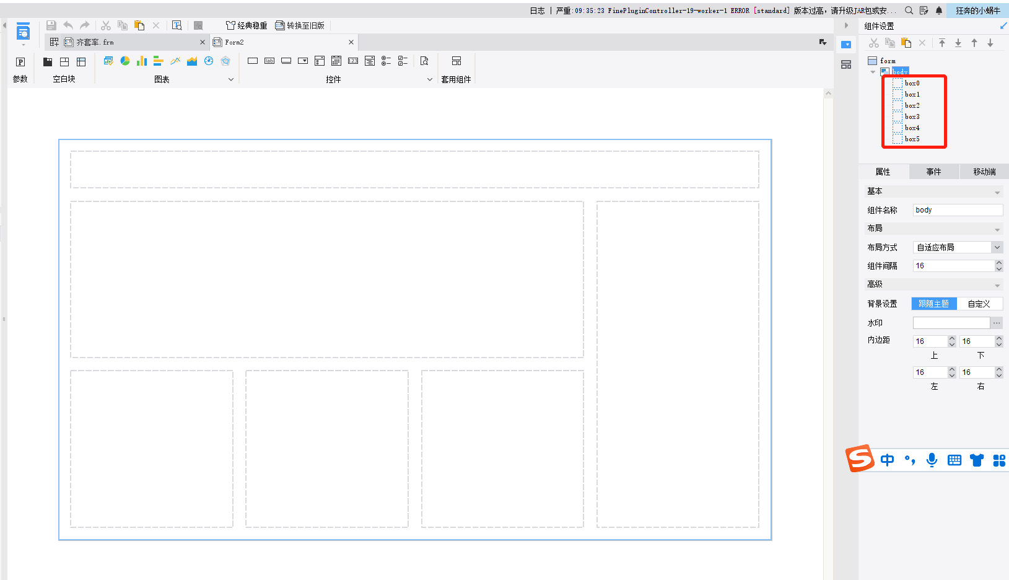Switch to the 属性 tab

click(883, 172)
